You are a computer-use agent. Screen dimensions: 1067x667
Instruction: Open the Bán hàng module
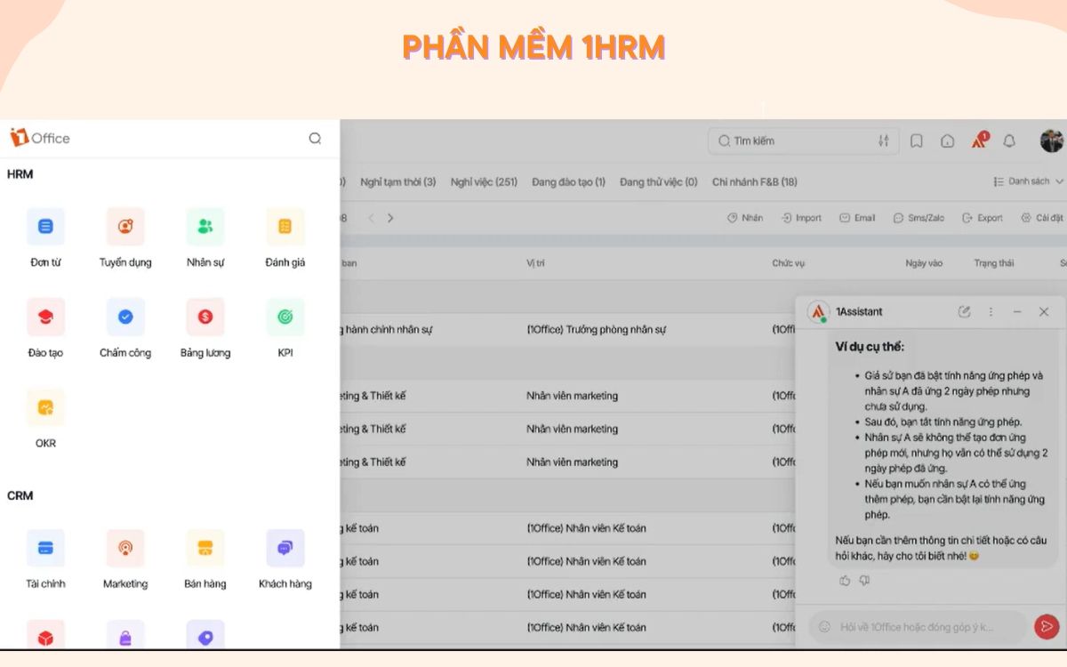205,559
